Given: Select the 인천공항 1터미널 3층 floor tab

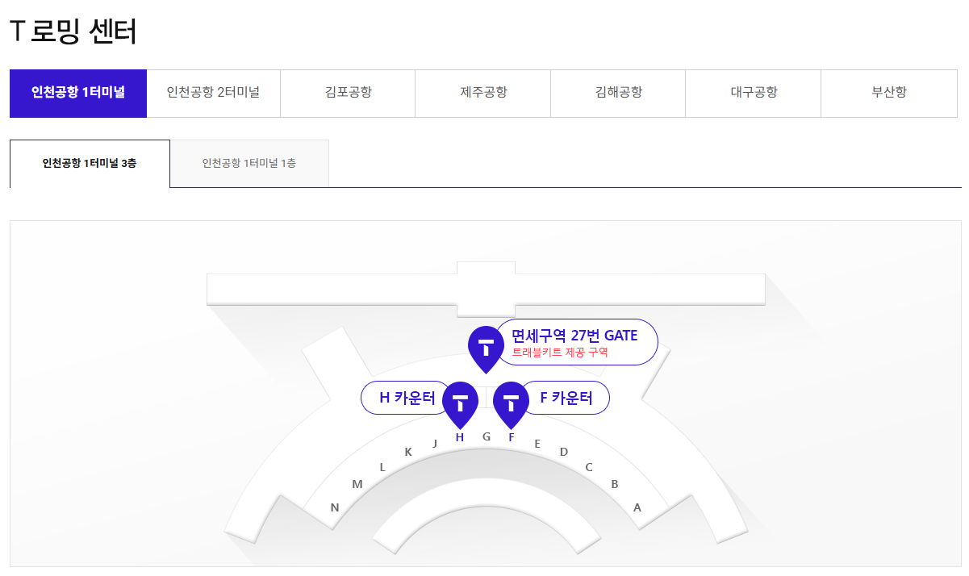Looking at the screenshot, I should pyautogui.click(x=90, y=164).
